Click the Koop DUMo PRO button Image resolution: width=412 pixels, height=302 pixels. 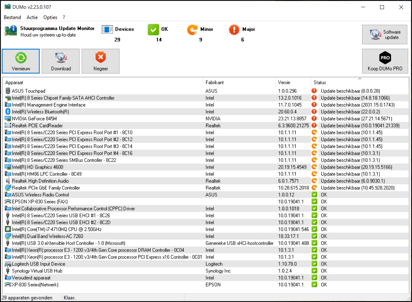click(385, 61)
